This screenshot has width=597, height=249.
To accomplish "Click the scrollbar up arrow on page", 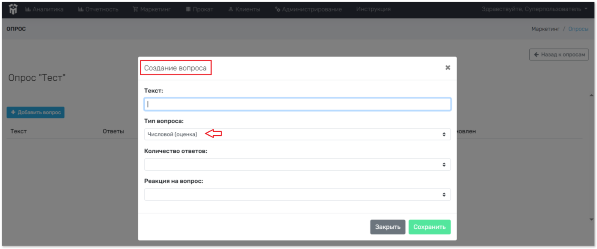I will [x=591, y=96].
